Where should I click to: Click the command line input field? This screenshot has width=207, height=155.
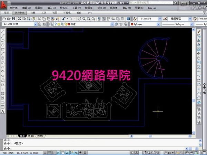(103, 148)
